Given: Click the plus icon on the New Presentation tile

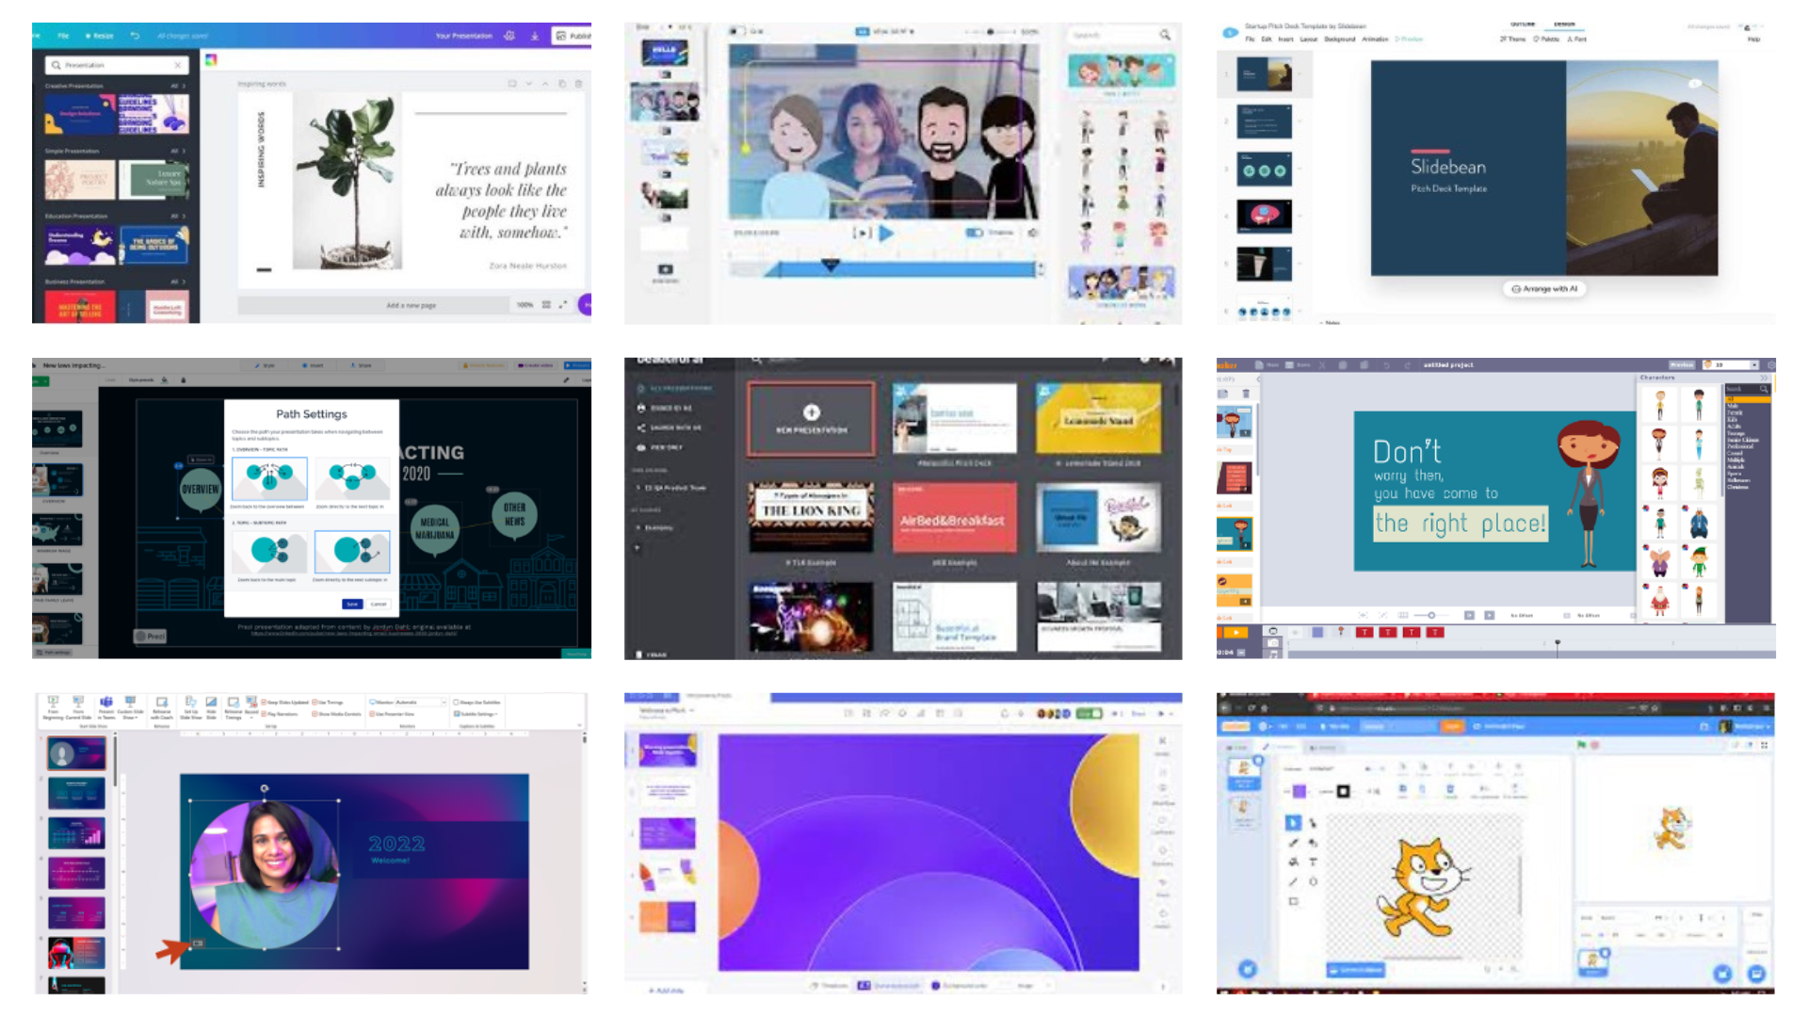Looking at the screenshot, I should coord(811,412).
